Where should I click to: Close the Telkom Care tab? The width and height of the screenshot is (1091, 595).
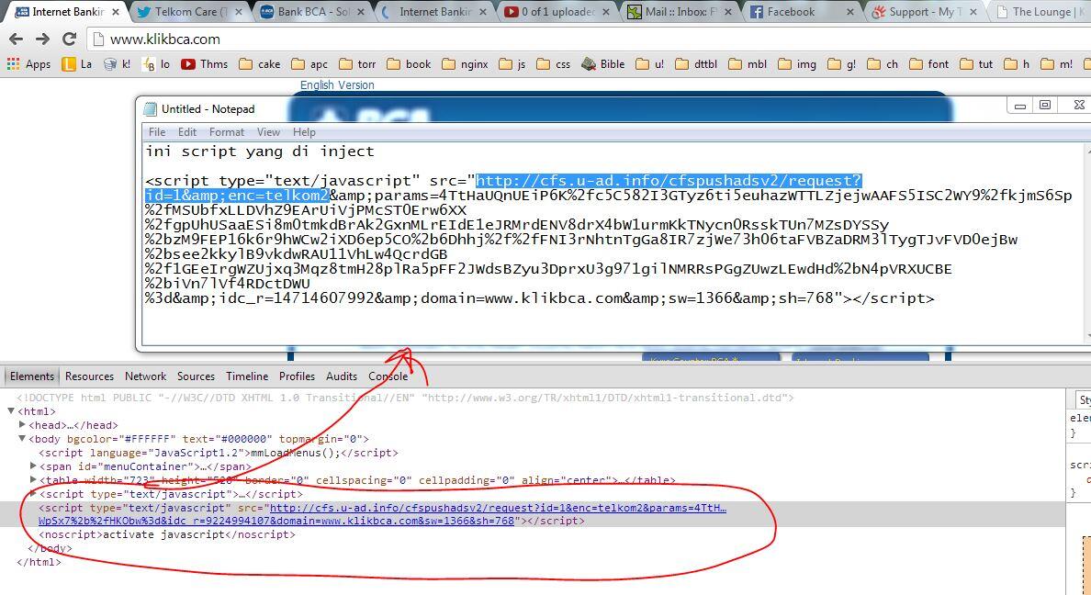coord(239,12)
